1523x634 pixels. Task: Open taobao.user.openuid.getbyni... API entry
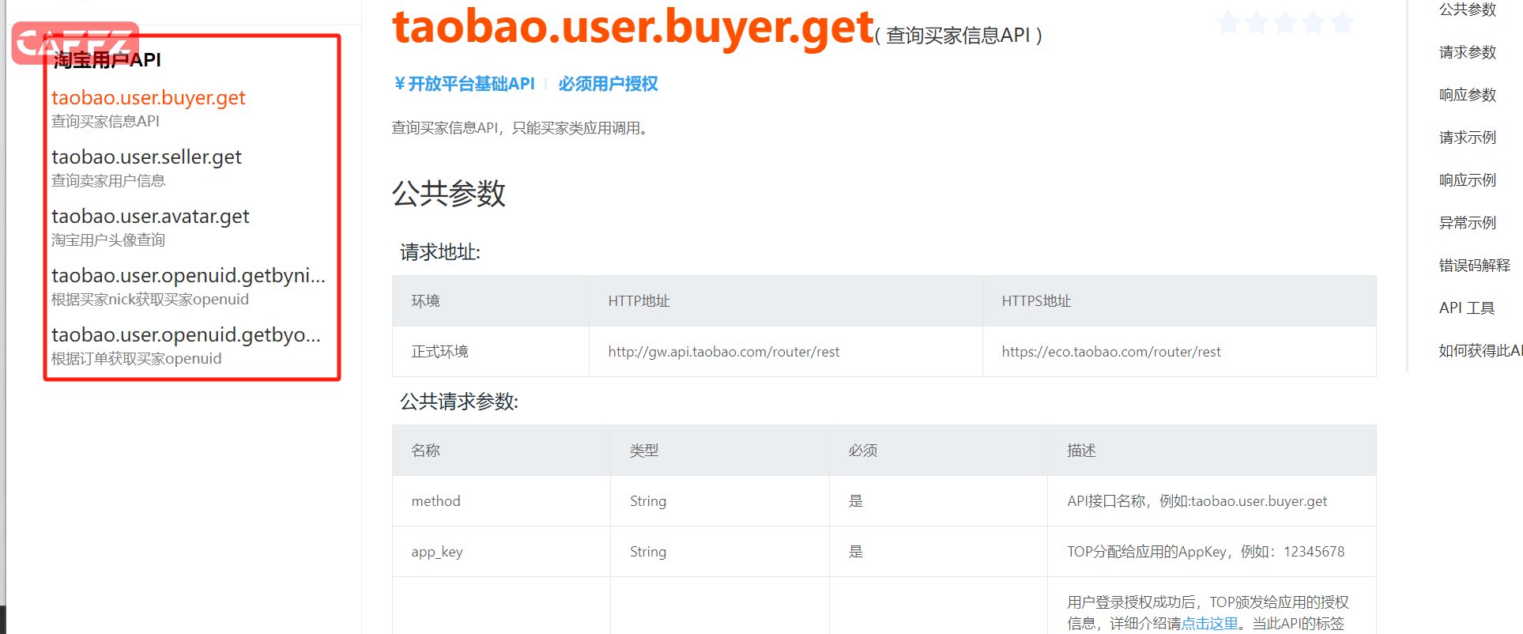point(188,276)
